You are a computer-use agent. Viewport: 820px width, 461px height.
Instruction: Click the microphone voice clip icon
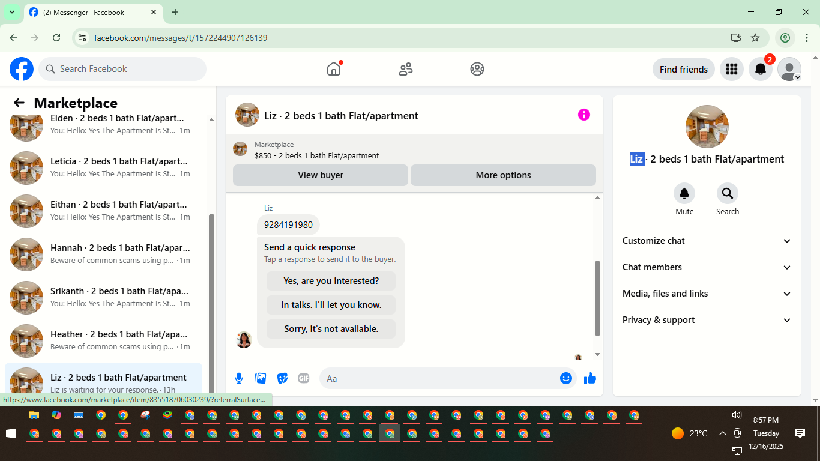coord(239,378)
